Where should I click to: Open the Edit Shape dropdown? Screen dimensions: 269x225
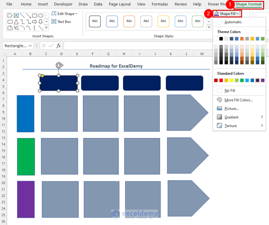pos(65,13)
